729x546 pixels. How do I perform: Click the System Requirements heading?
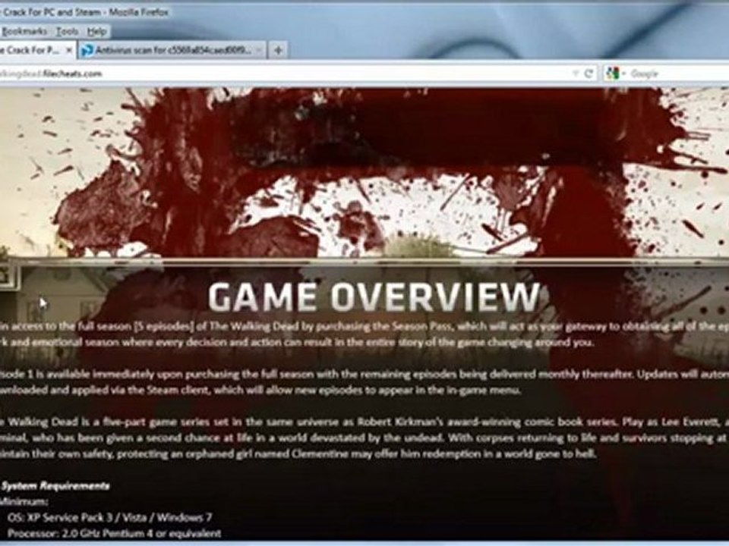tap(55, 486)
